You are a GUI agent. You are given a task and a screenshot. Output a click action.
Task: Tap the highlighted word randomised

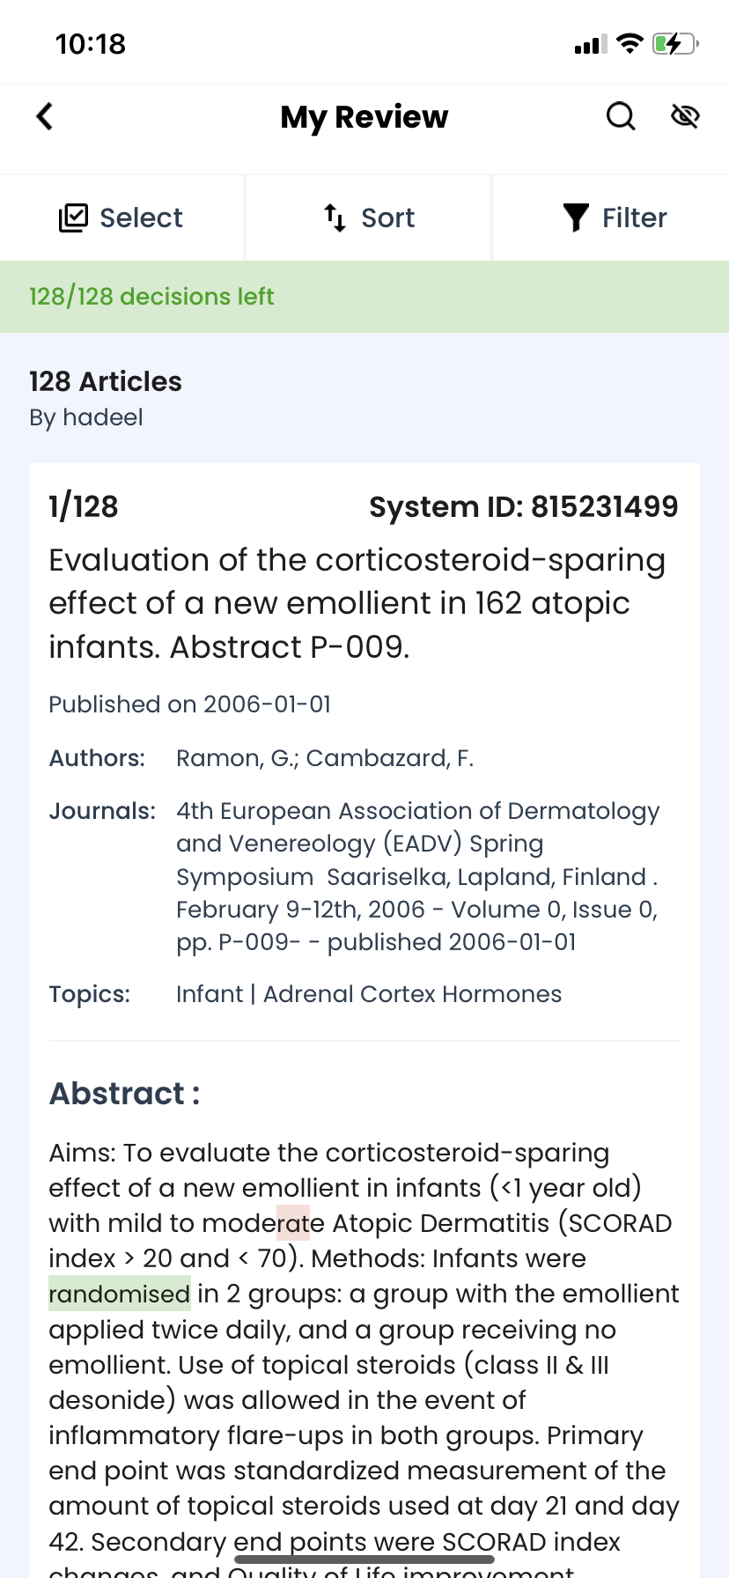(x=120, y=1294)
